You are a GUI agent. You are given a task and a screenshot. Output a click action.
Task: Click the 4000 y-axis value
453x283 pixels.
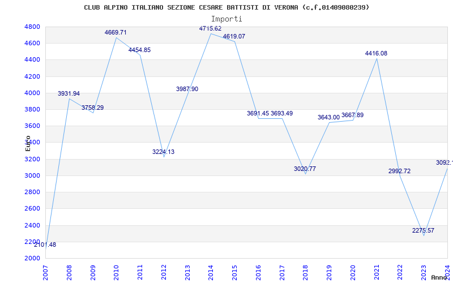point(32,93)
